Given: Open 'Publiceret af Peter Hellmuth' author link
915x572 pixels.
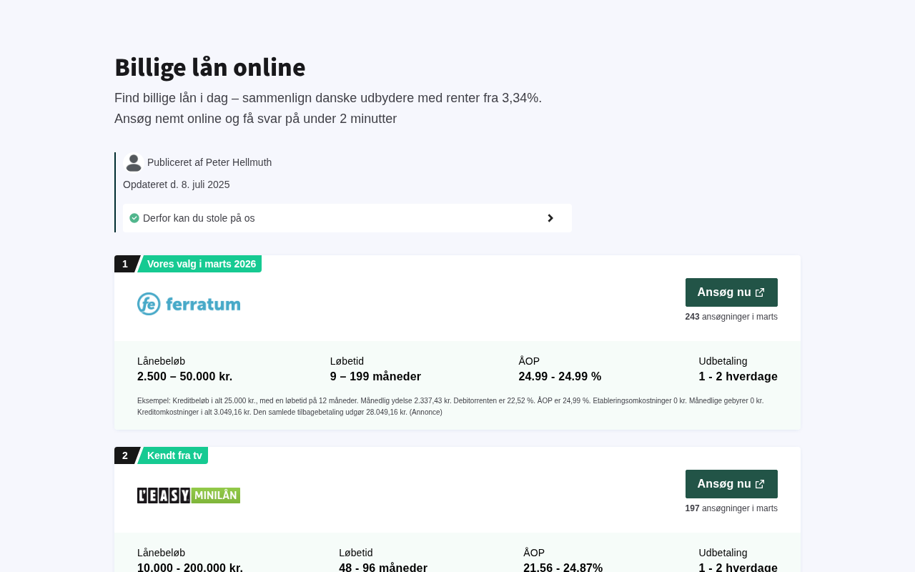Looking at the screenshot, I should point(209,162).
